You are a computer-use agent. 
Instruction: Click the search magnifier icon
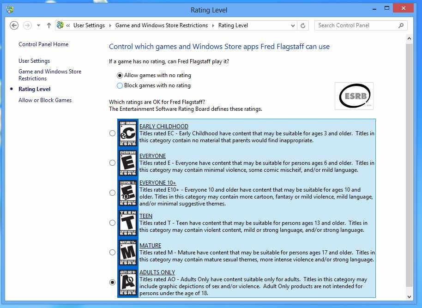[x=401, y=25]
